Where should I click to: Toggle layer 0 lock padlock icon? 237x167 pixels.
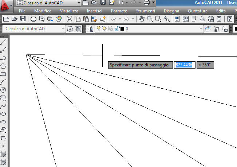click(x=117, y=28)
